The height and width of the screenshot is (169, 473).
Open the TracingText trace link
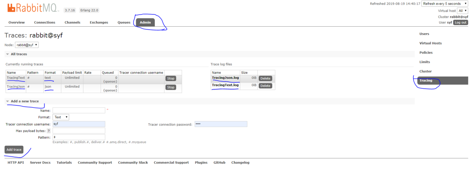(x=16, y=78)
